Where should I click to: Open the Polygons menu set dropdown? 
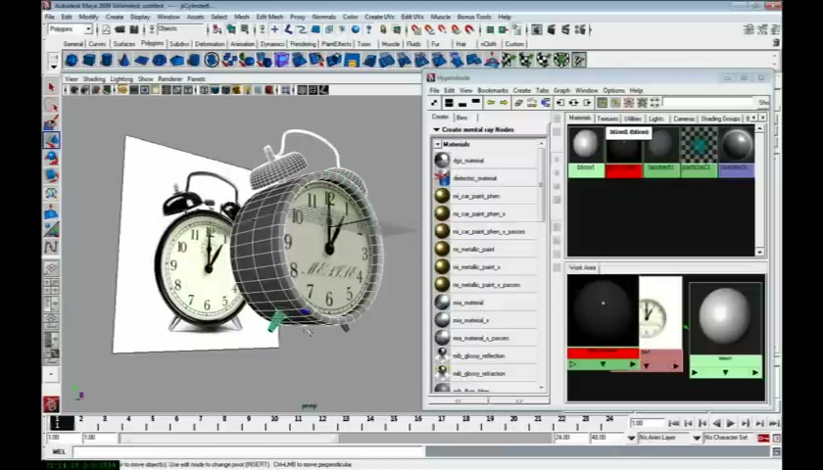pyautogui.click(x=71, y=29)
